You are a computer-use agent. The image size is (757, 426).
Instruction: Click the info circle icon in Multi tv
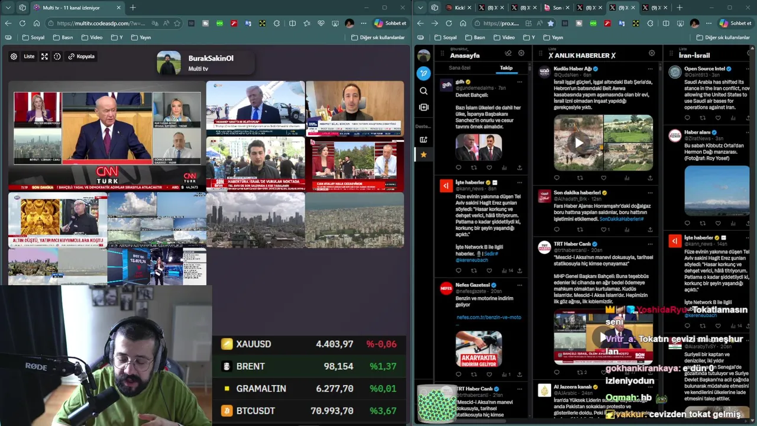(57, 56)
